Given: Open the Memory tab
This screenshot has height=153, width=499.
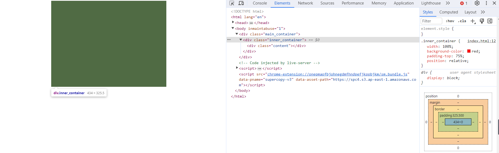Looking at the screenshot, I should click(379, 3).
